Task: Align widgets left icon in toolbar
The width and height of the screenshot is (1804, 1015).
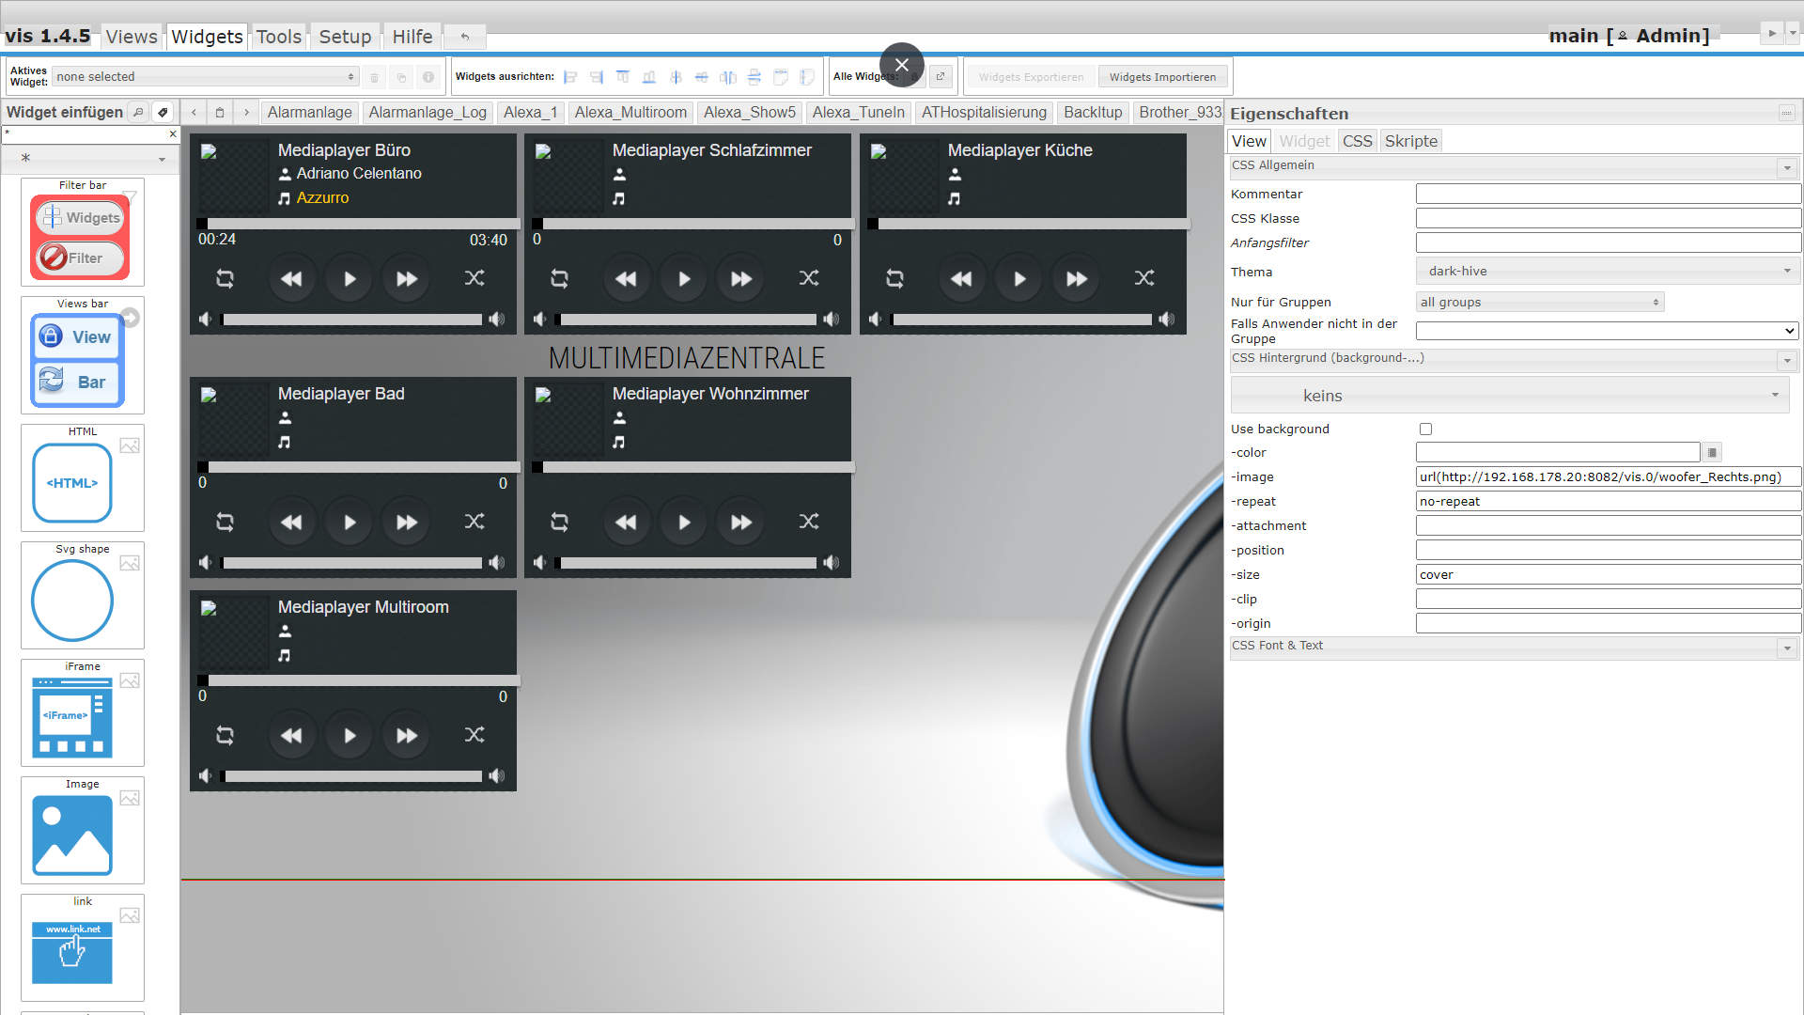Action: click(570, 77)
